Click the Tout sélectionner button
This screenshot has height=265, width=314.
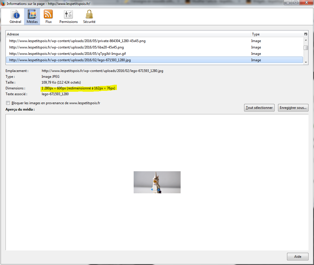(x=259, y=108)
